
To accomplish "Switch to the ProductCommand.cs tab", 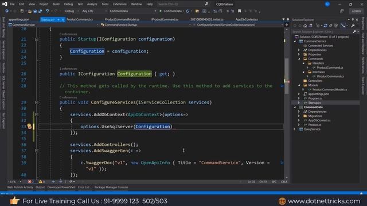I will [80, 19].
